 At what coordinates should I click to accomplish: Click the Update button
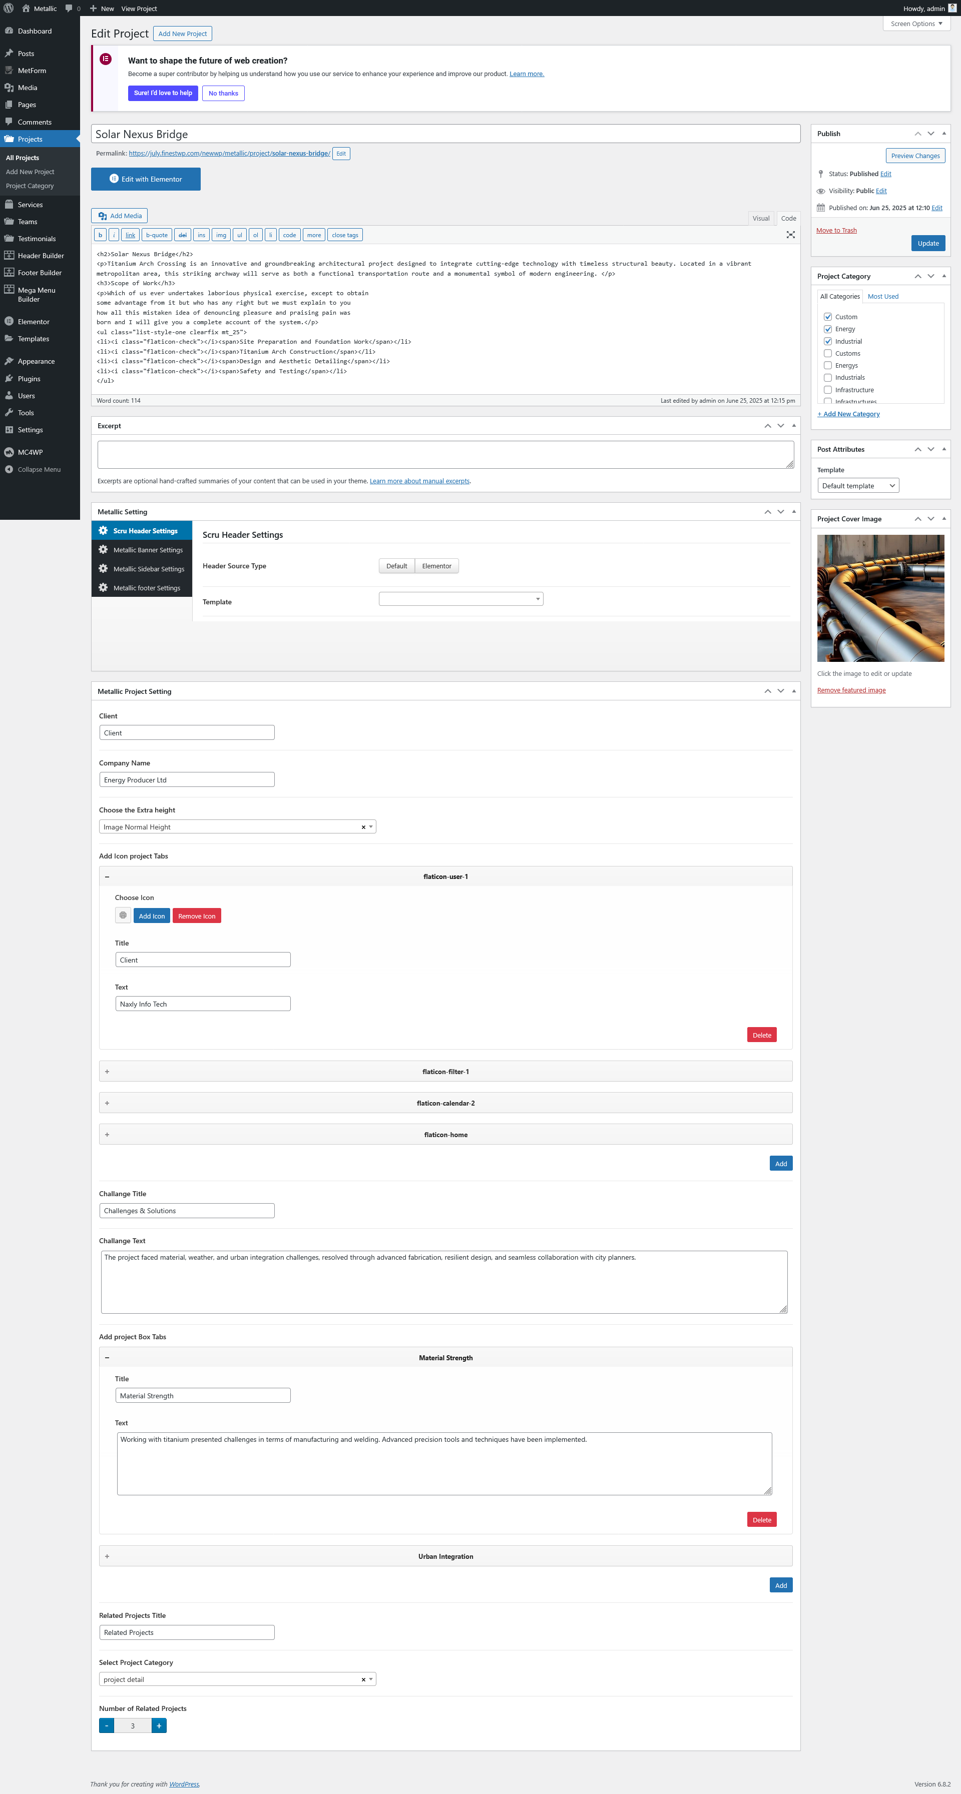927,244
